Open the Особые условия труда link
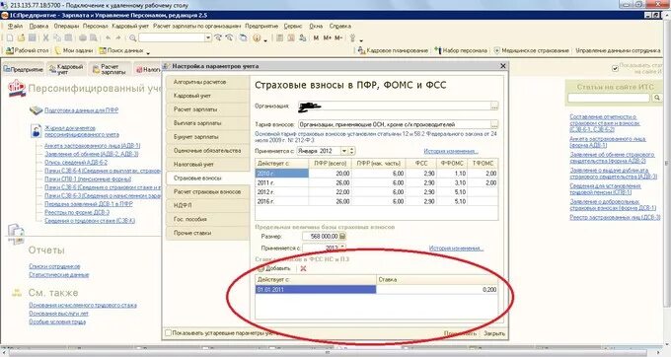Screen dimensions: 671x357 [x=57, y=321]
